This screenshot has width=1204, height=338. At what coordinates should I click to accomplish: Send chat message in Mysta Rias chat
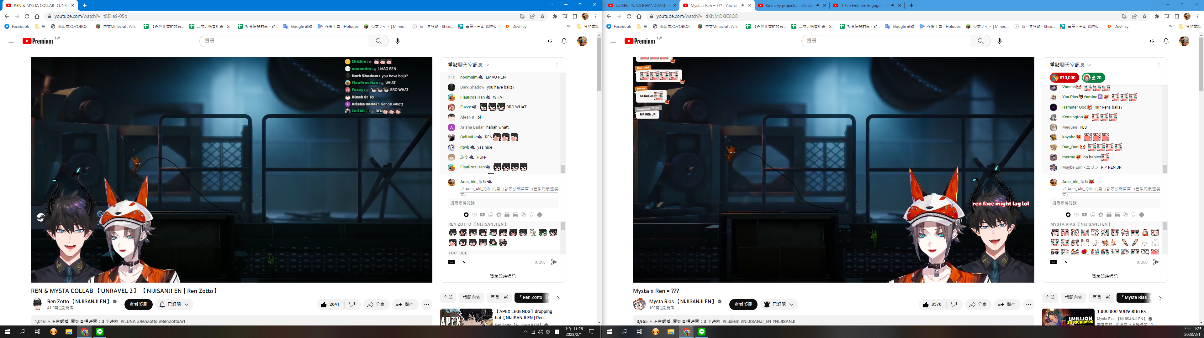(x=1156, y=262)
